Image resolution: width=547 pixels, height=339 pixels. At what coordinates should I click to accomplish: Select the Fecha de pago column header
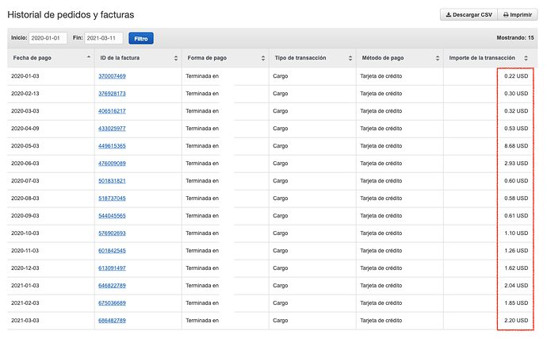[51, 58]
